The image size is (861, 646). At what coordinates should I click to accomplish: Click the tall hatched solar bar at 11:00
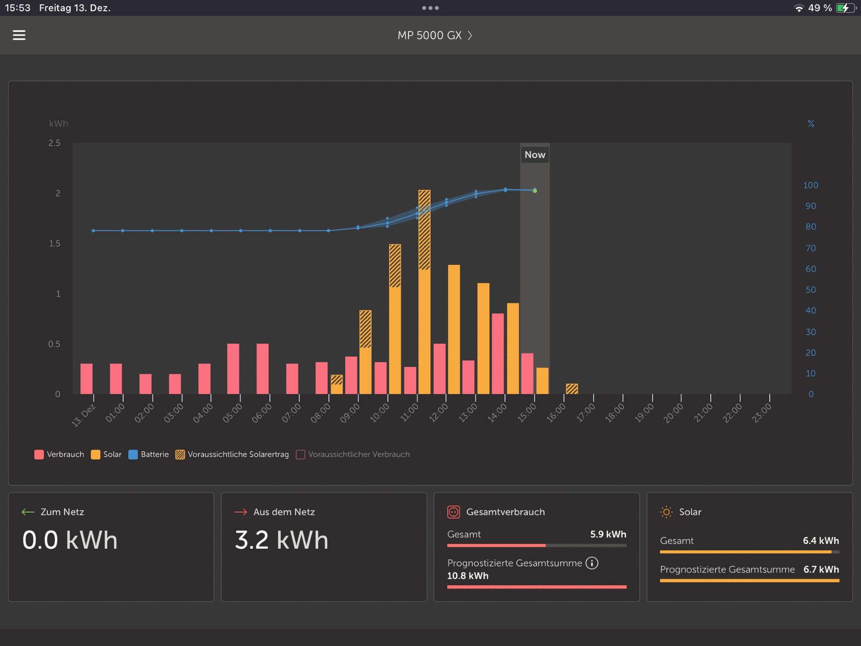coord(424,230)
